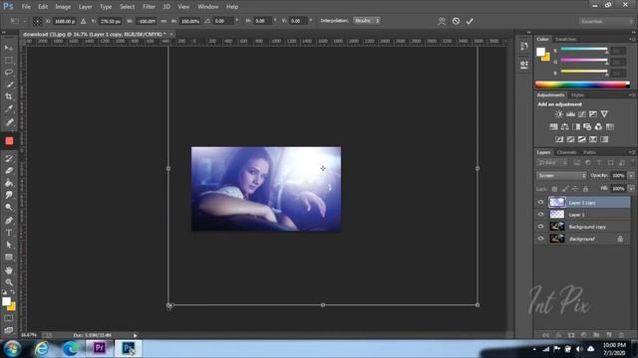
Task: Add an Exposure adjustment
Action: (593, 114)
